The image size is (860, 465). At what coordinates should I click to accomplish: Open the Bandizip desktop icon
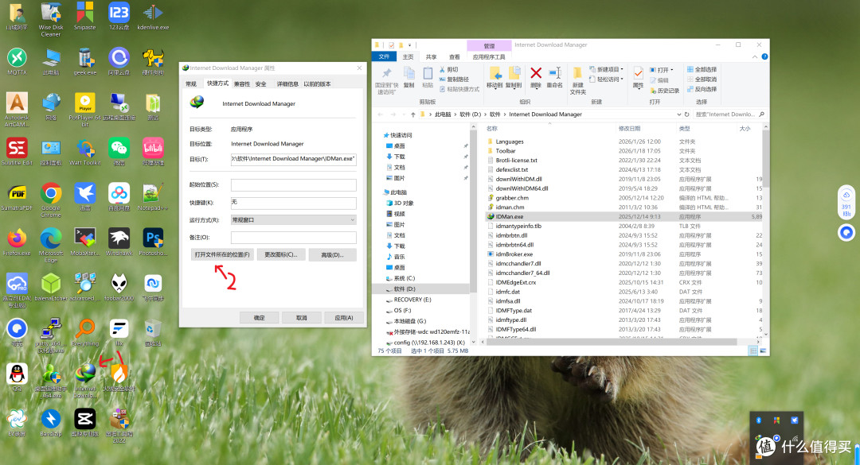(x=50, y=423)
